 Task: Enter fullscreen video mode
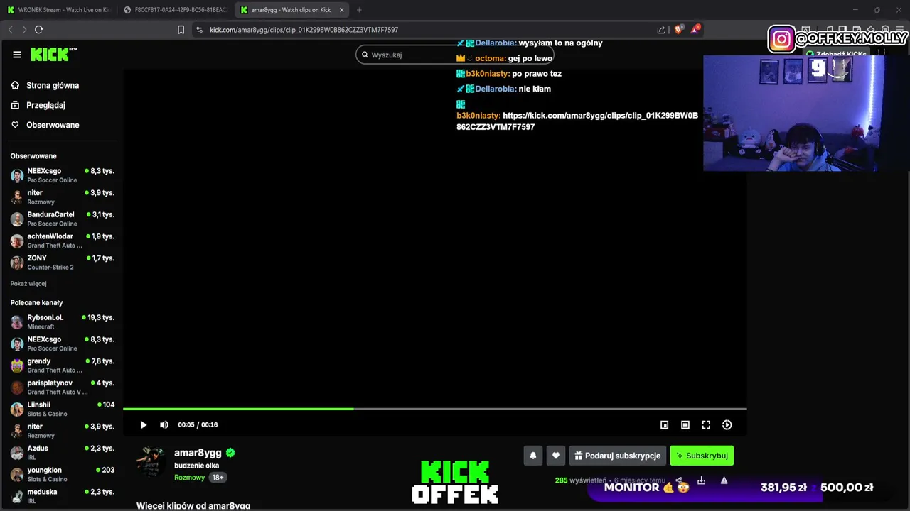pos(706,424)
